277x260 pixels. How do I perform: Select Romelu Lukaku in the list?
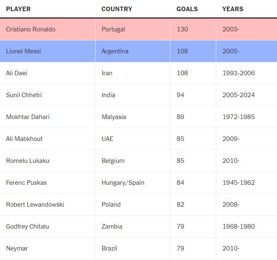pyautogui.click(x=28, y=161)
